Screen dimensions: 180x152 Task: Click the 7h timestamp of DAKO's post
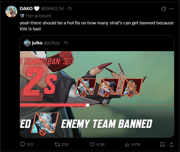[70, 9]
